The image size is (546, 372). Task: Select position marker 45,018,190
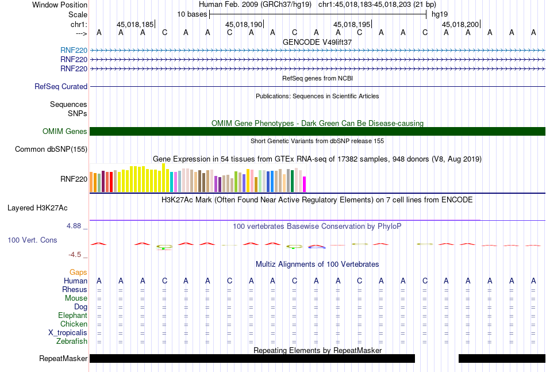point(244,24)
